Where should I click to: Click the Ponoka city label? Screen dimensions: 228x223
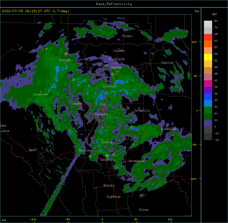point(127,36)
